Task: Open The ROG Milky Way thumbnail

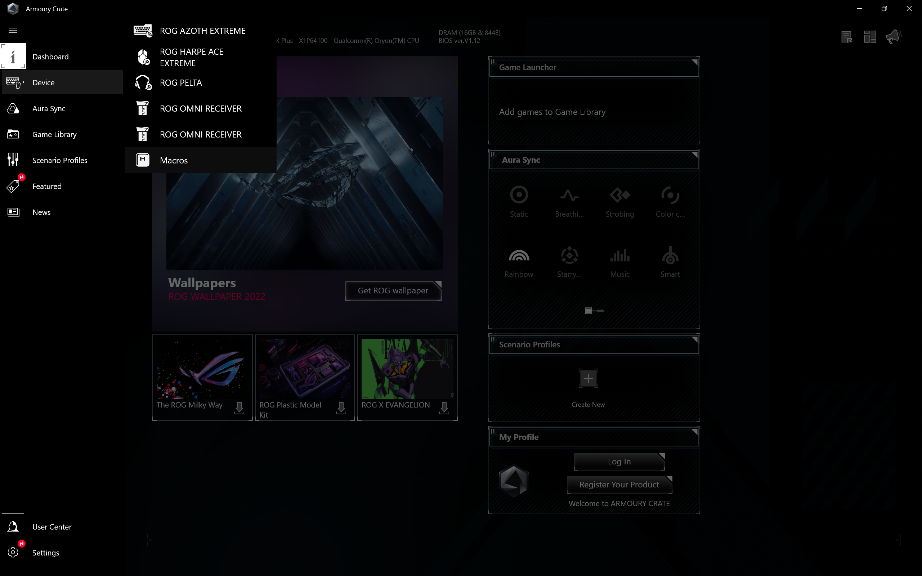Action: coord(202,369)
